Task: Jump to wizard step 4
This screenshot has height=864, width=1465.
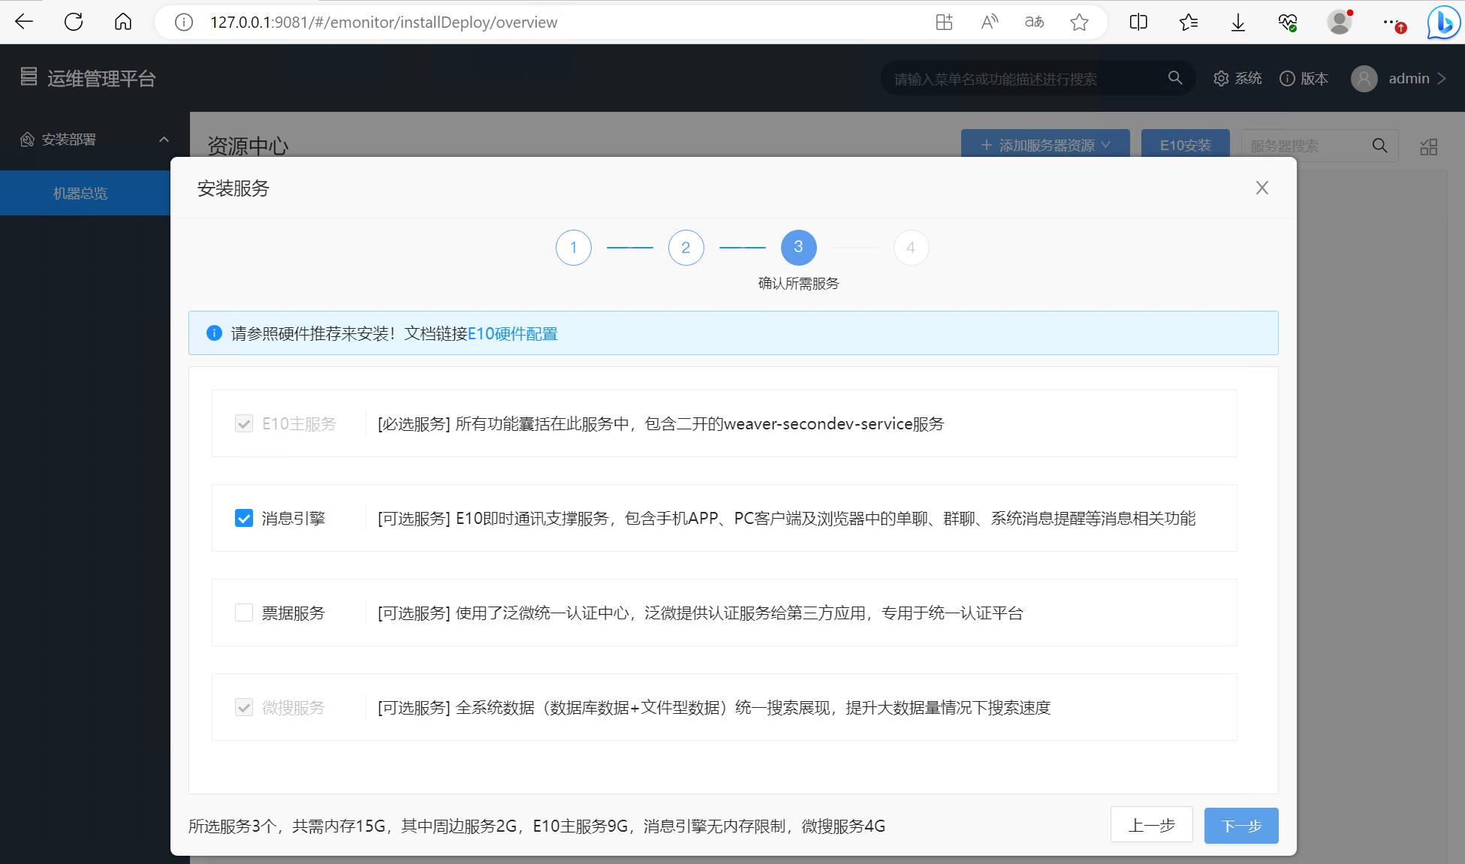Action: click(911, 248)
